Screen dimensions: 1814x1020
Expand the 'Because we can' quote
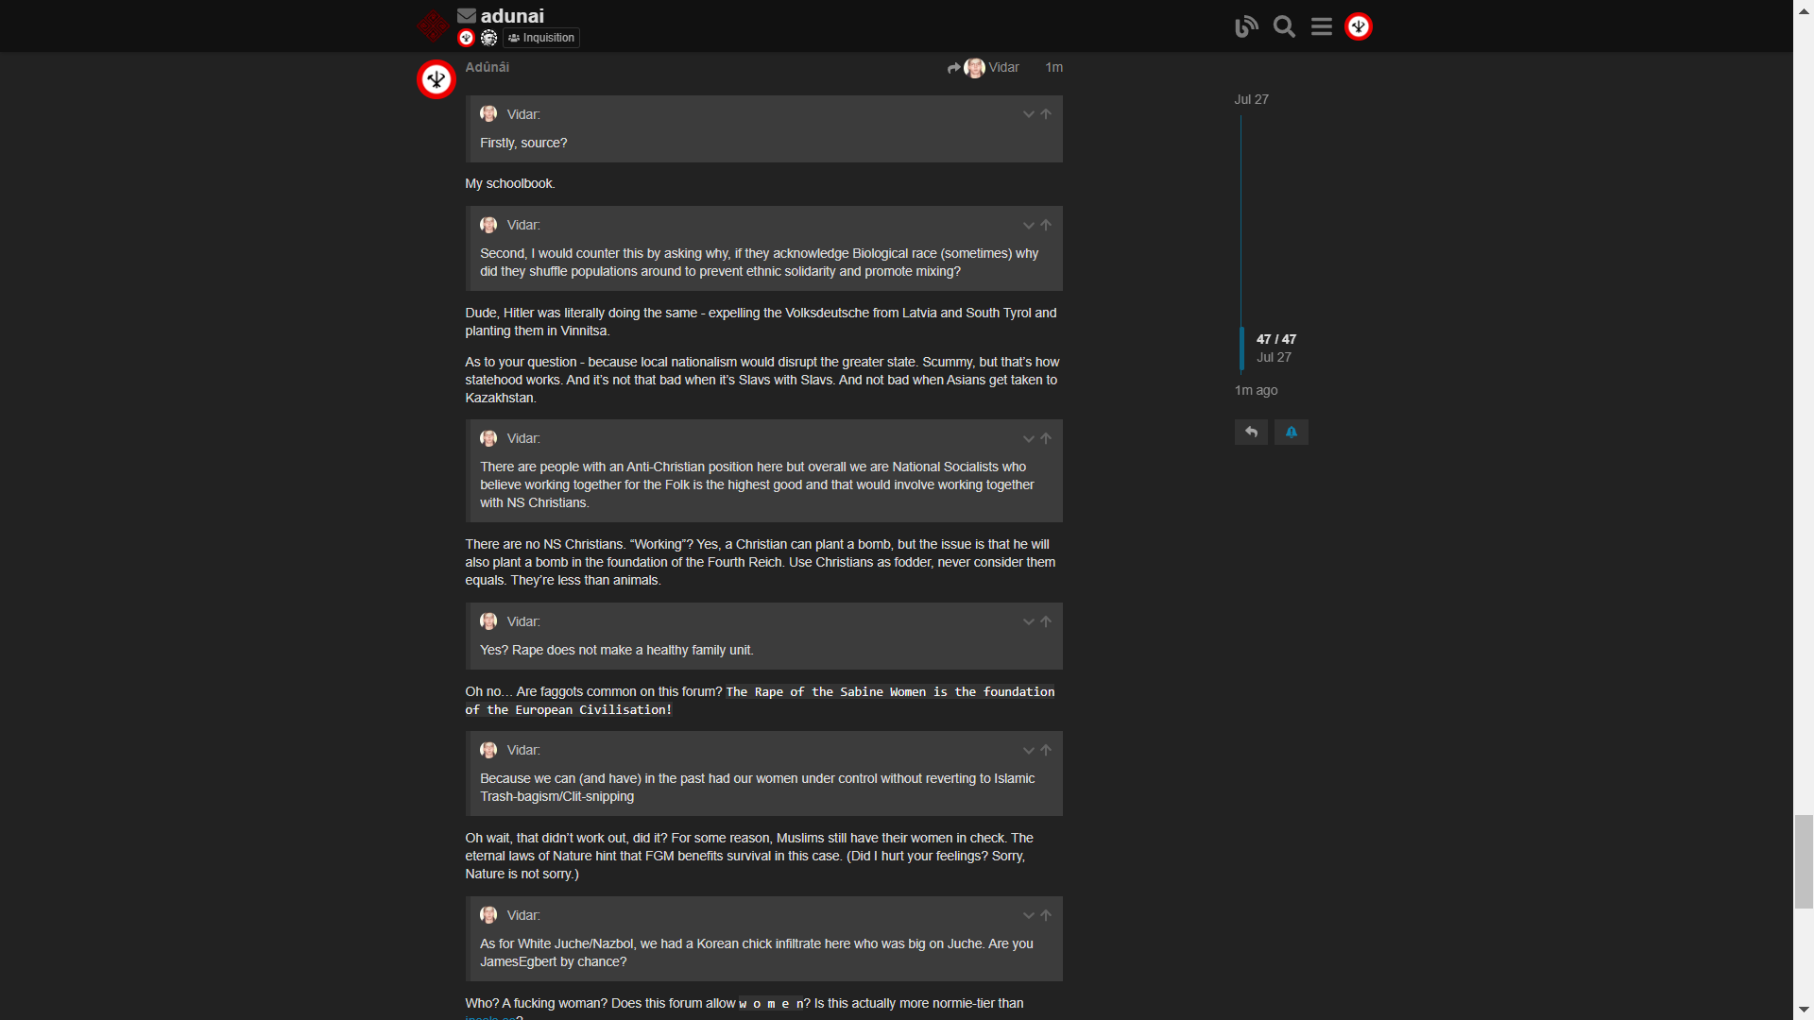coord(1028,751)
